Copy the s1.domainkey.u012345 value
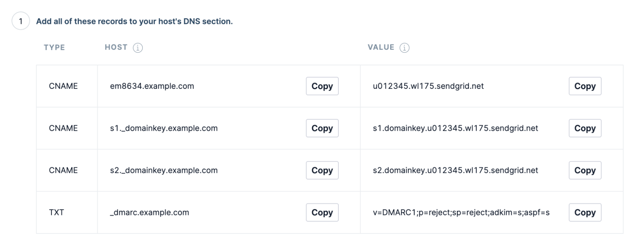This screenshot has height=245, width=637. [585, 128]
